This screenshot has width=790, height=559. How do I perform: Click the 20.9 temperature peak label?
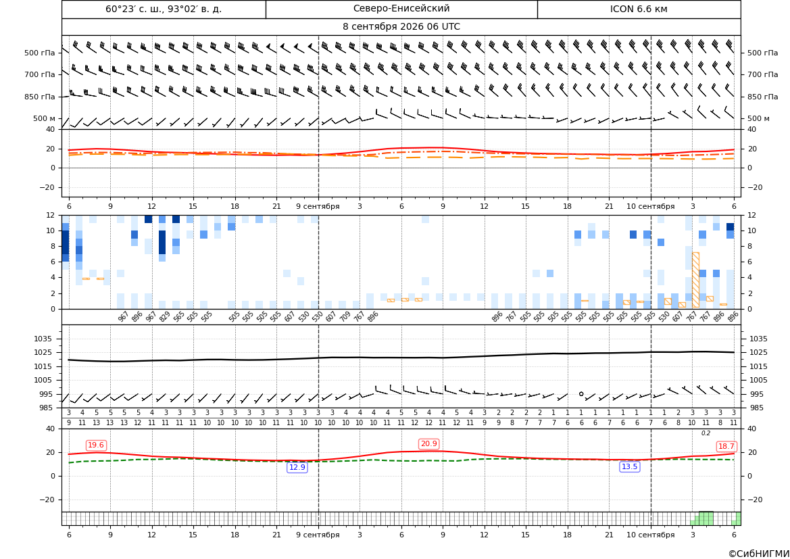tap(428, 443)
